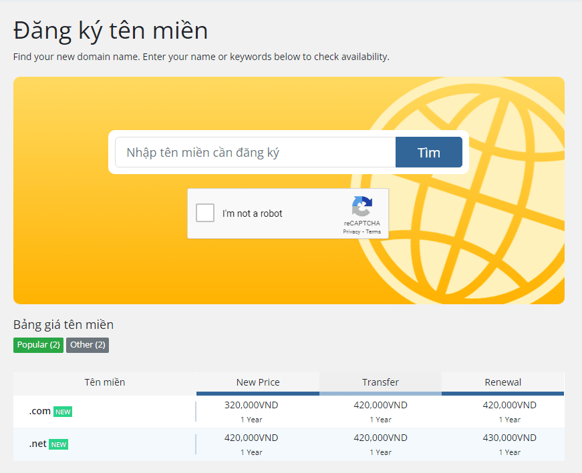Click the Transfer column header

(380, 382)
